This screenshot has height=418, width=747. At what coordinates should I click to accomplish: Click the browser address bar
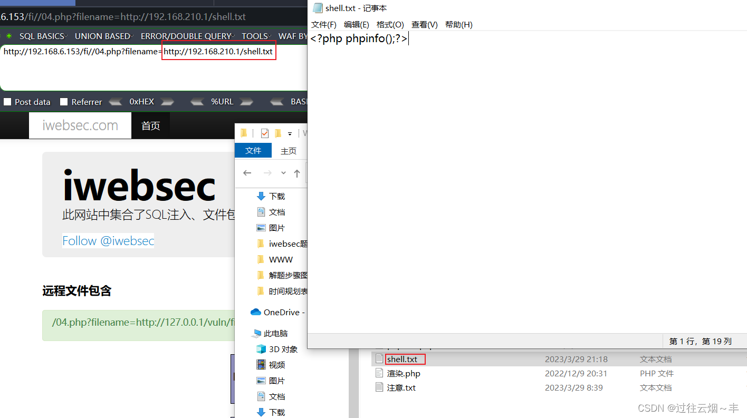[x=154, y=16]
